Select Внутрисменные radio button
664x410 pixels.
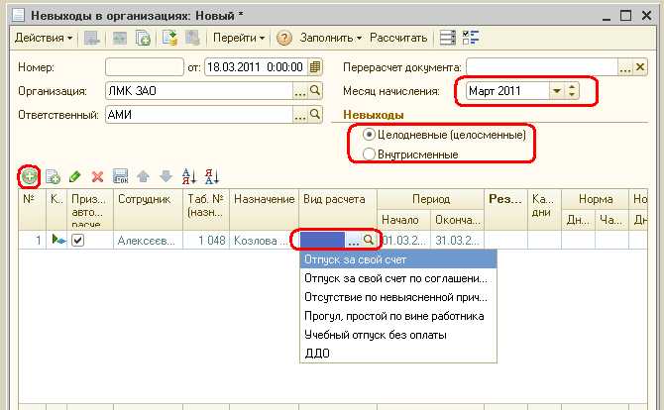tap(369, 154)
